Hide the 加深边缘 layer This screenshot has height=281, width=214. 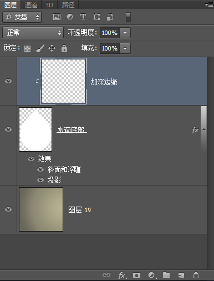(8, 81)
